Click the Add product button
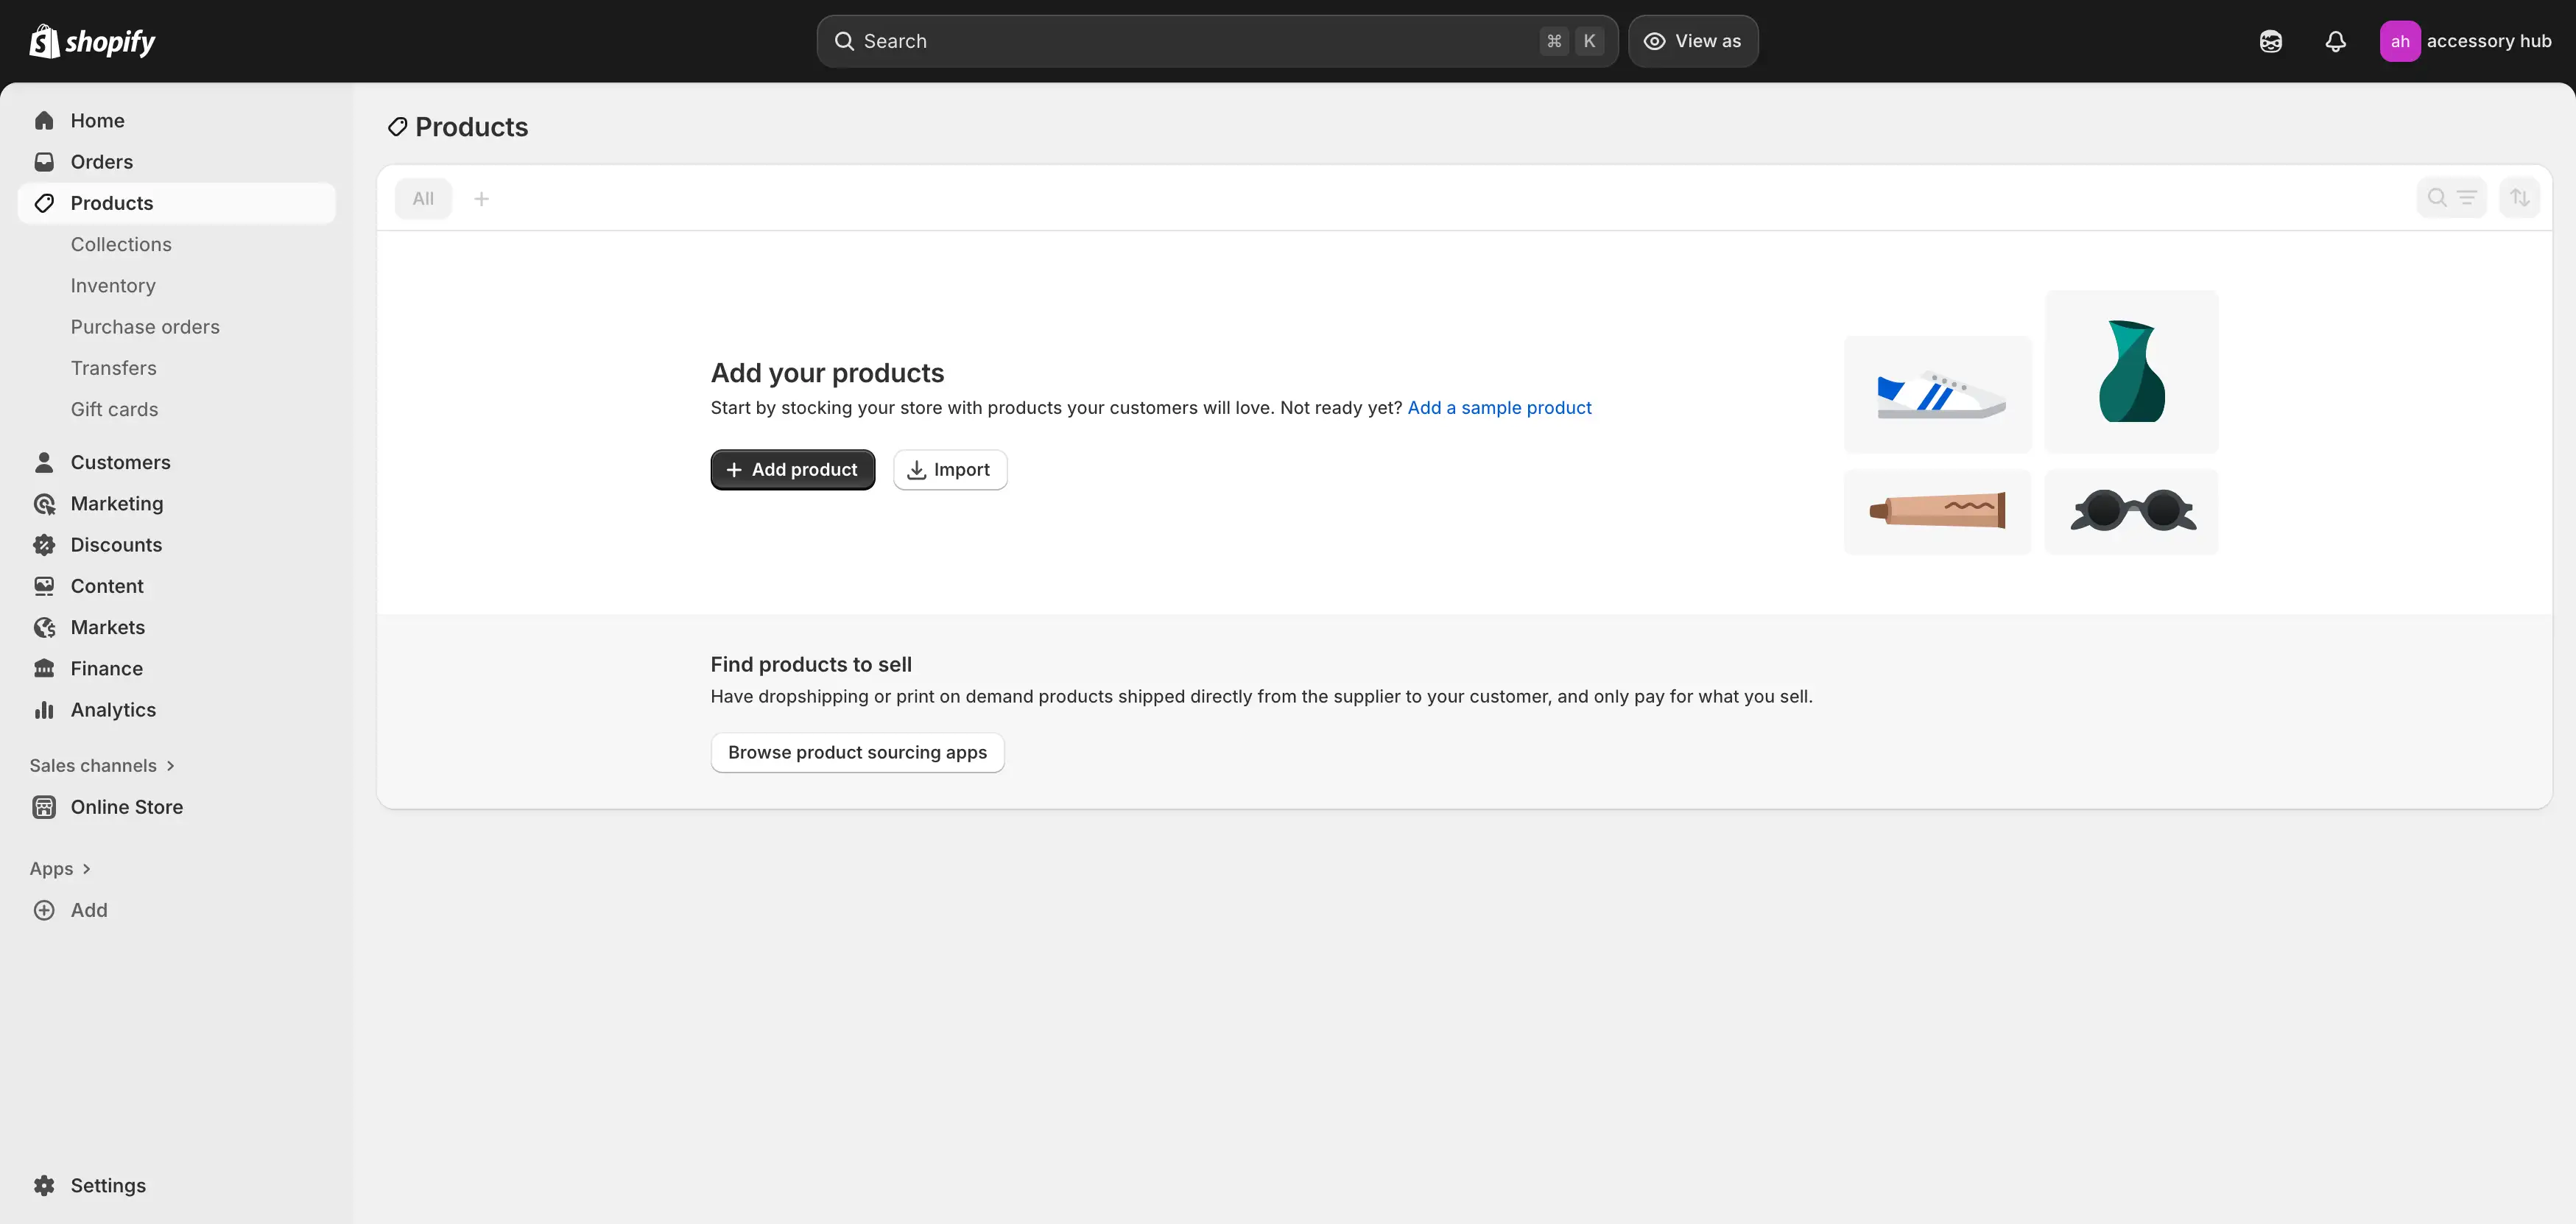 coord(792,469)
